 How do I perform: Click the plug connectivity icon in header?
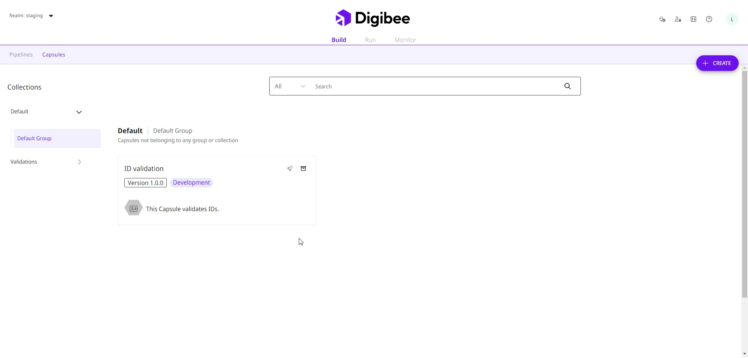point(662,19)
